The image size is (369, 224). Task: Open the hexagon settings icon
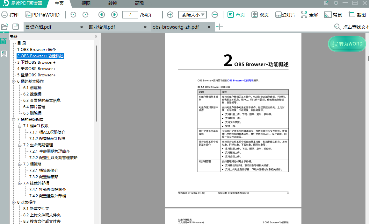(x=336, y=3)
